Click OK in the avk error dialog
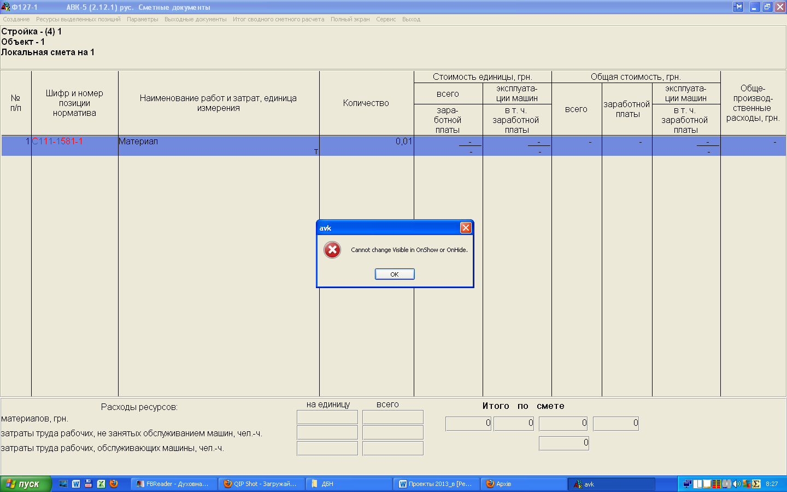The image size is (787, 492). tap(395, 274)
